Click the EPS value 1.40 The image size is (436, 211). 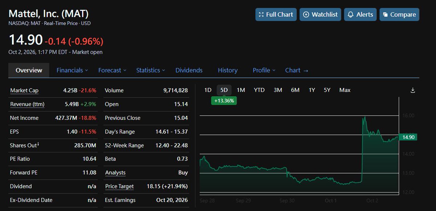tap(72, 132)
